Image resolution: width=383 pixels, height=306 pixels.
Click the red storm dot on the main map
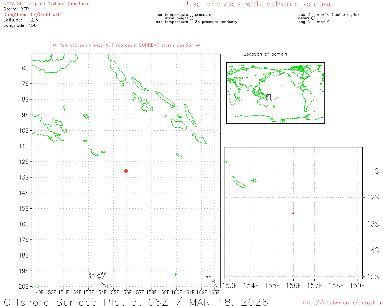(126, 171)
